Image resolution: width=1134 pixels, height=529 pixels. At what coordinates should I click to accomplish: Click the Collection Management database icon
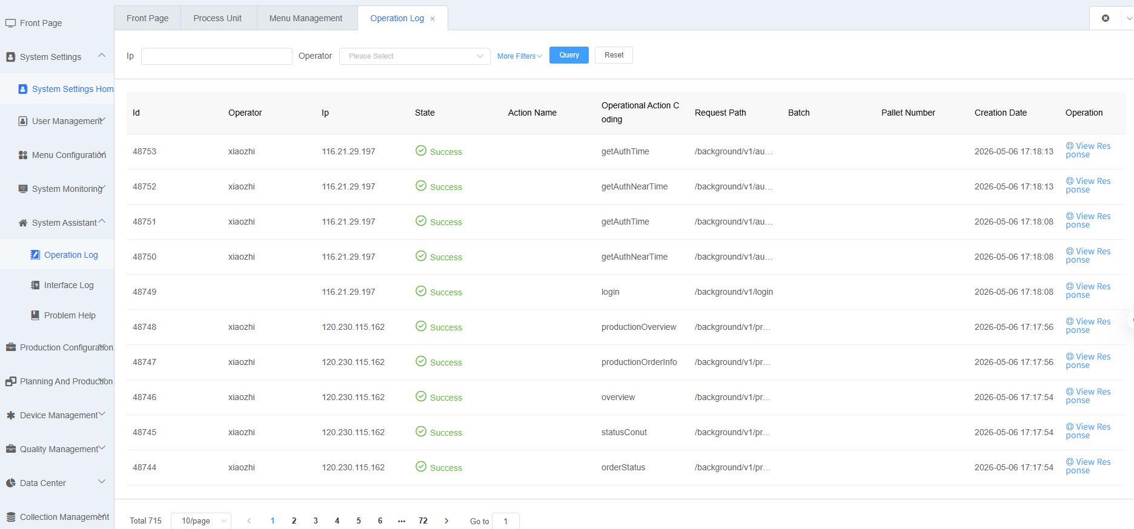coord(10,517)
